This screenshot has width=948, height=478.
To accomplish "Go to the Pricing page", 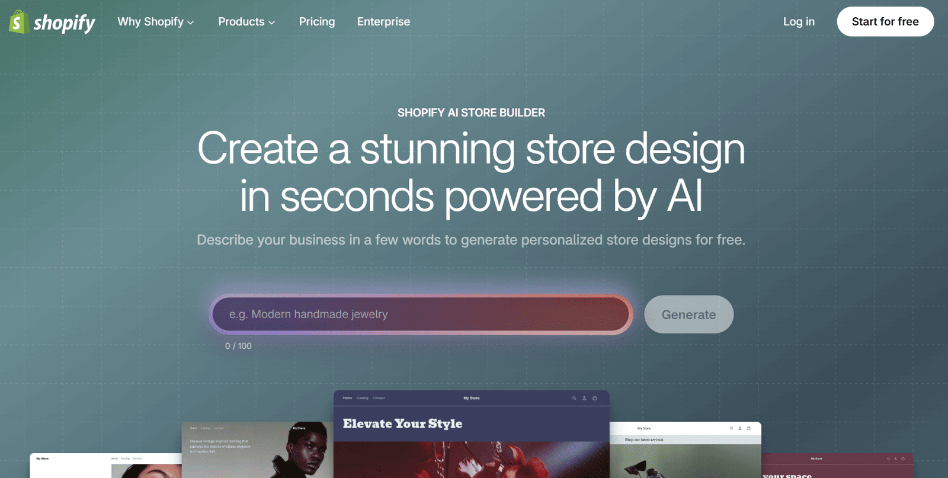I will (317, 22).
